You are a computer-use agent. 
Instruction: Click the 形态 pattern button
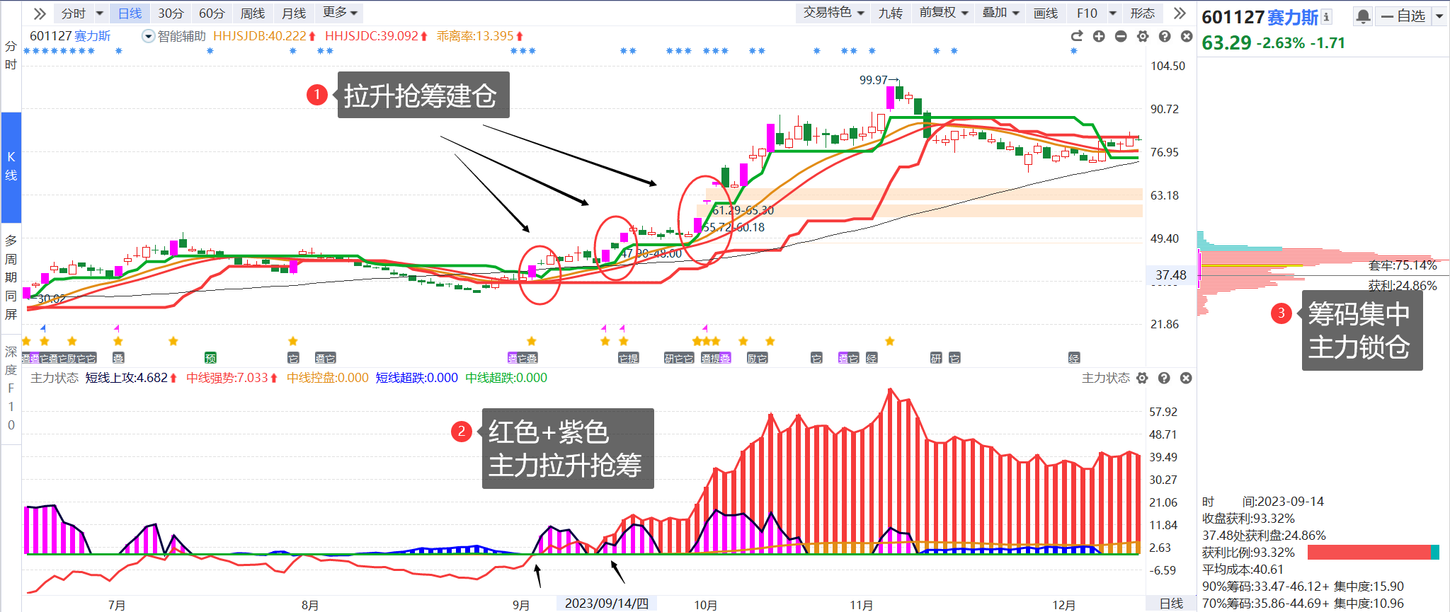[x=1142, y=13]
